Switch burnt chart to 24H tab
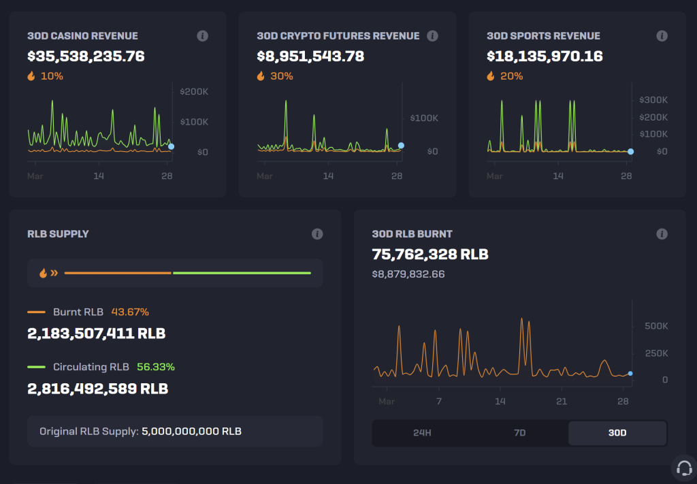 coord(422,433)
